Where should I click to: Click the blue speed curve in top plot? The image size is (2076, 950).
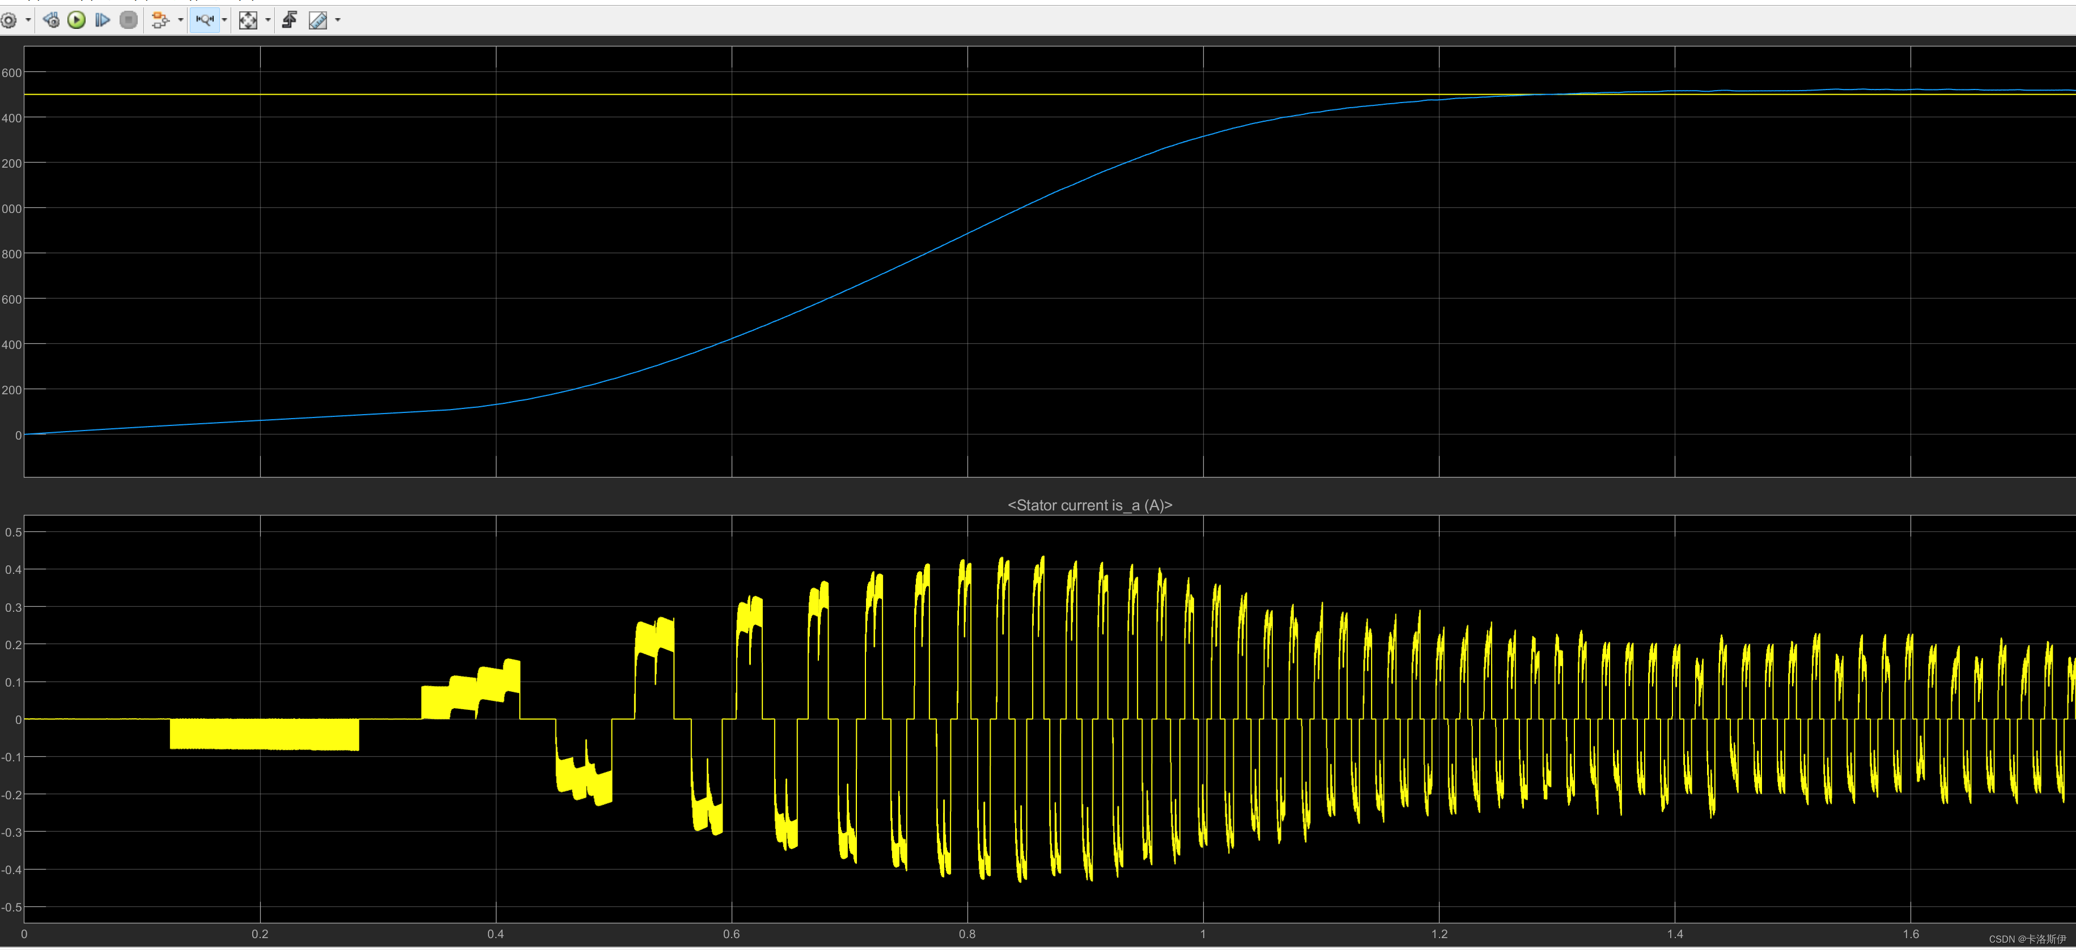point(967,233)
